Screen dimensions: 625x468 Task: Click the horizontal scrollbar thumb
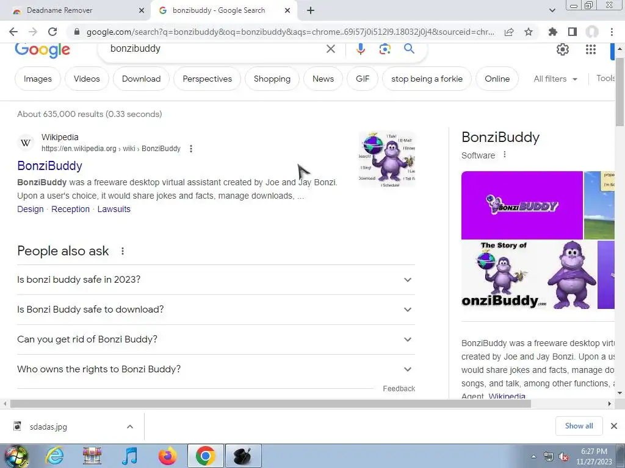(270, 403)
